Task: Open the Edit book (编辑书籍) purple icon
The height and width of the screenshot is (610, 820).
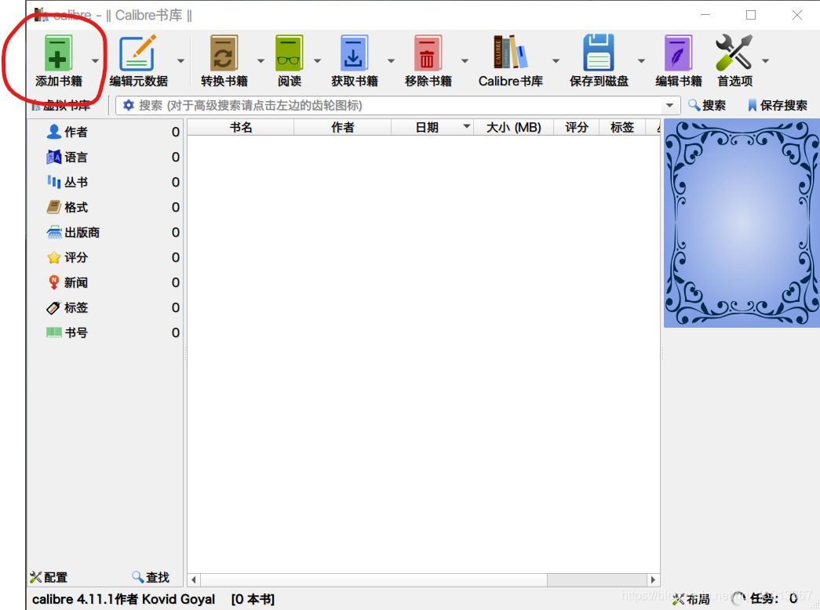Action: point(678,53)
